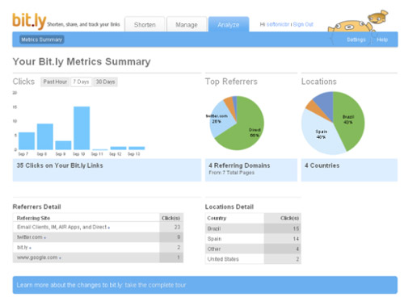This screenshot has width=404, height=297.
Task: Click the 23 clicks value for Direct
Action: click(x=177, y=228)
